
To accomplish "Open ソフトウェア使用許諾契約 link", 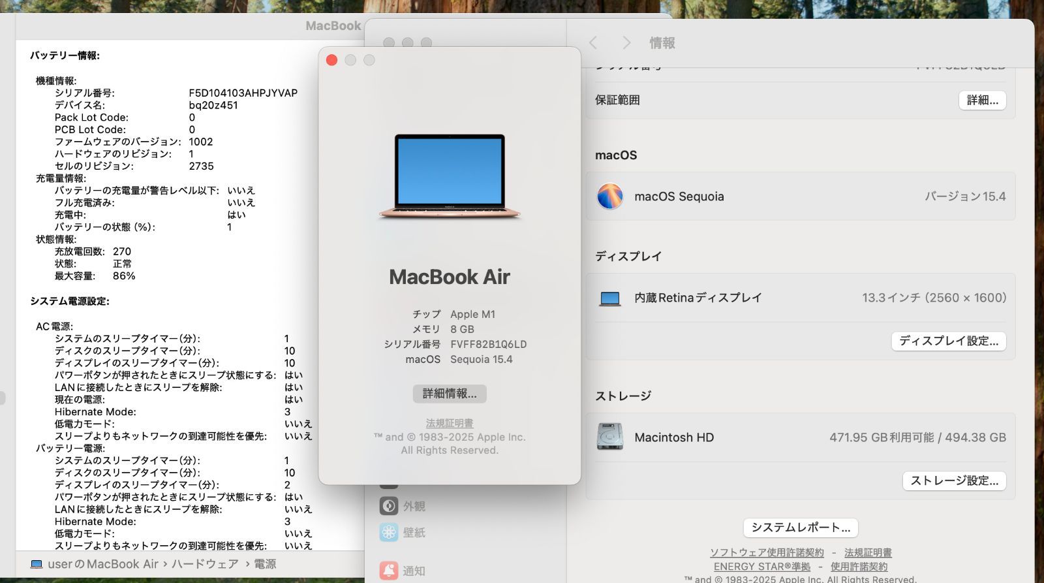I will point(767,553).
